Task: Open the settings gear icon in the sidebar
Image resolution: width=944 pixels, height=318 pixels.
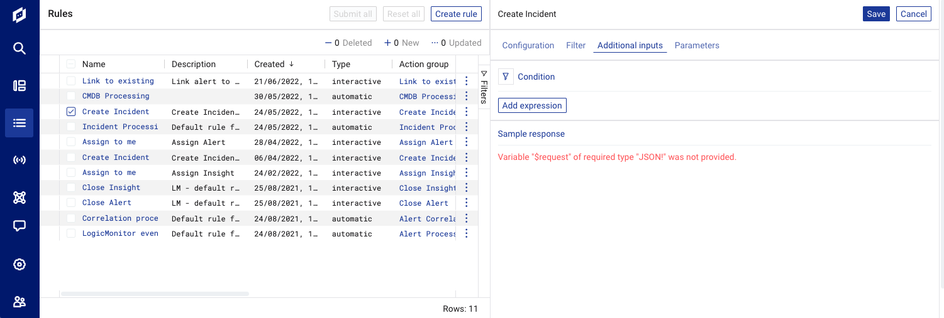Action: (x=19, y=265)
